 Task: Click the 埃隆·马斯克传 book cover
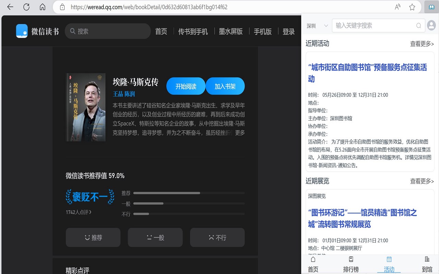coord(86,107)
